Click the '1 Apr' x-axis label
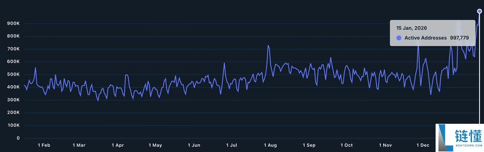The image size is (484, 152). coord(118,145)
